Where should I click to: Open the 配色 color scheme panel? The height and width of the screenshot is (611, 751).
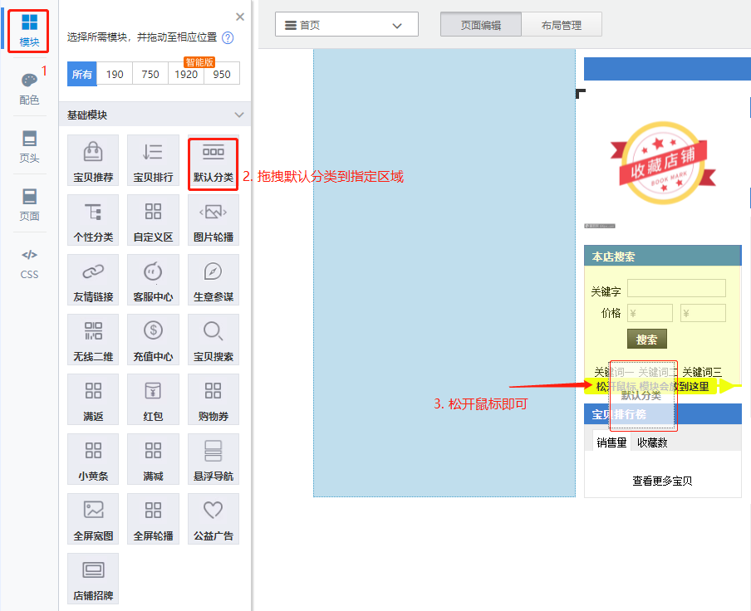pos(29,89)
